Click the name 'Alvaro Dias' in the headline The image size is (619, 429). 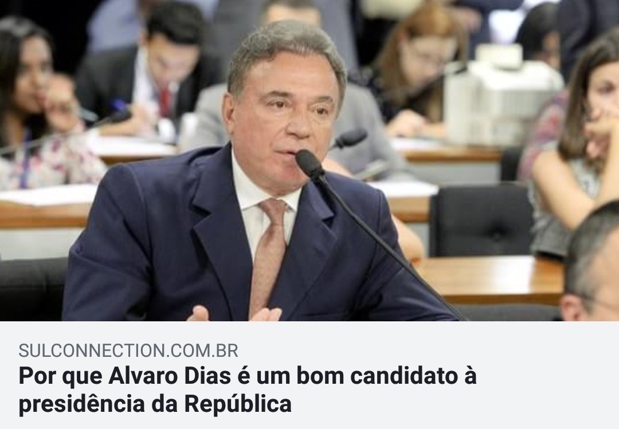pyautogui.click(x=169, y=376)
